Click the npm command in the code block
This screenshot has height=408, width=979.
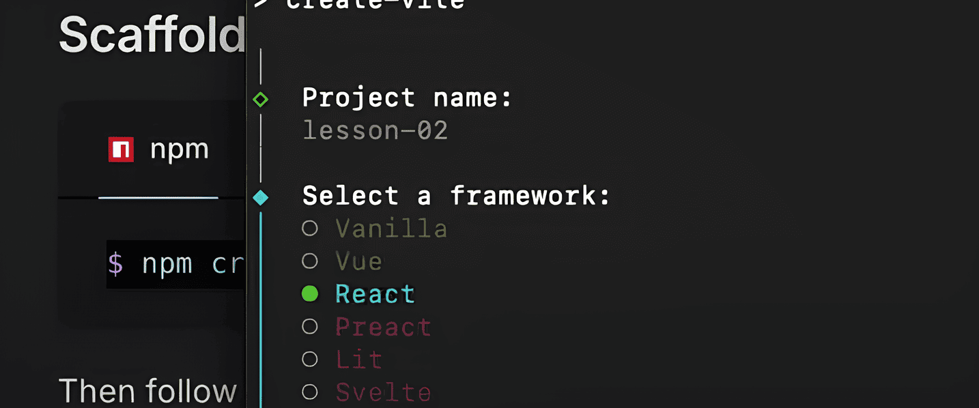193,263
